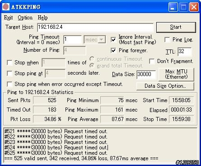Click the ATKKPING app icon in title bar
Viewport: 201px width, 166px height.
pyautogui.click(x=6, y=7)
